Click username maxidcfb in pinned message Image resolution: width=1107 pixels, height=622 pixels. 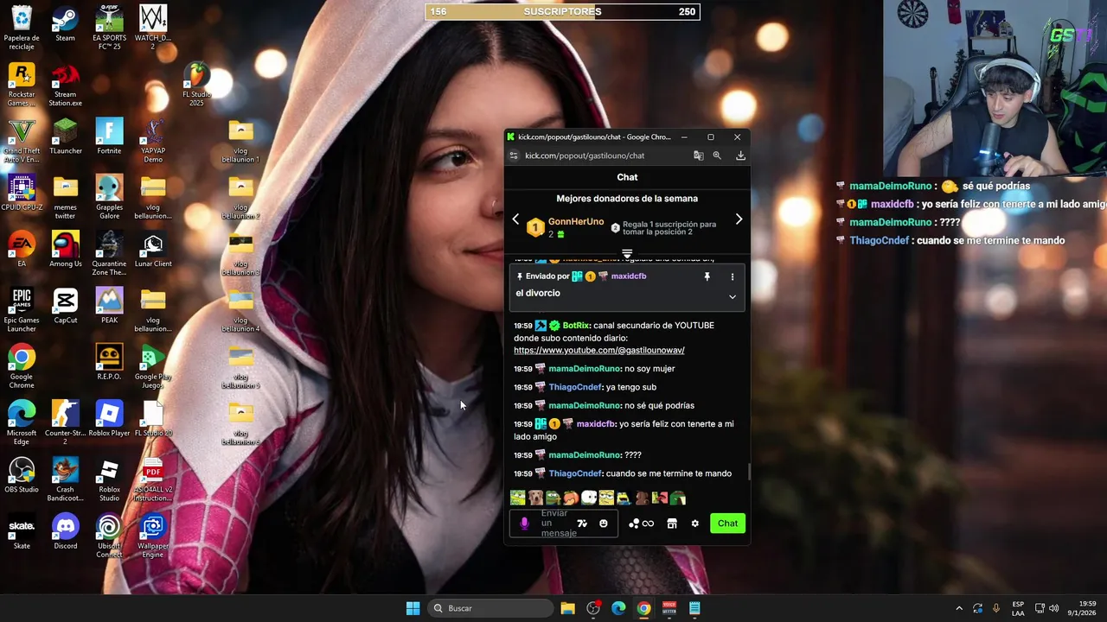pyautogui.click(x=629, y=276)
